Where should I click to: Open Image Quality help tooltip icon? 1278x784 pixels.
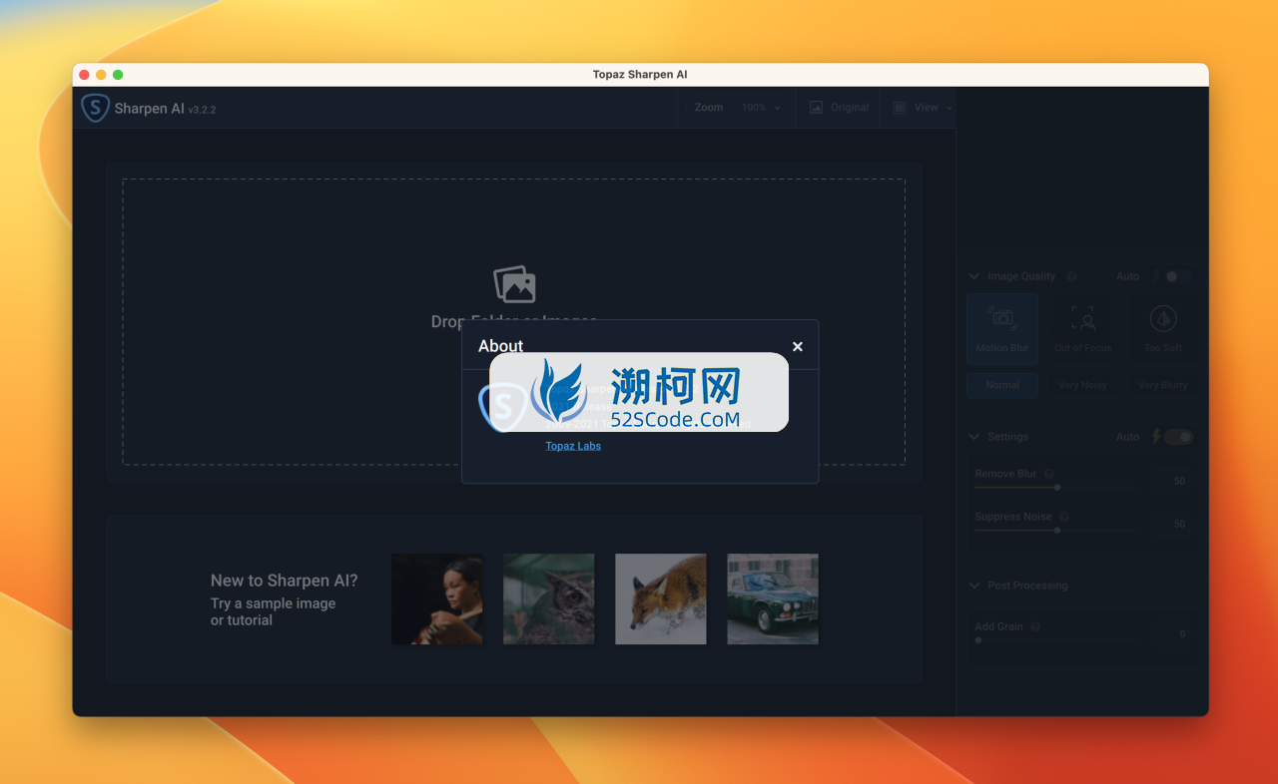(1071, 276)
